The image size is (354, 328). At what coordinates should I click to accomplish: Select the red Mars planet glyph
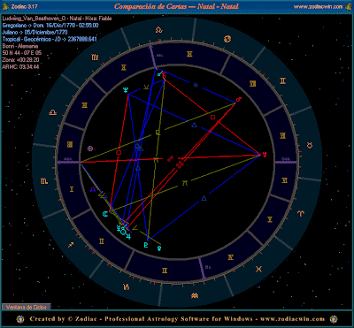[239, 100]
